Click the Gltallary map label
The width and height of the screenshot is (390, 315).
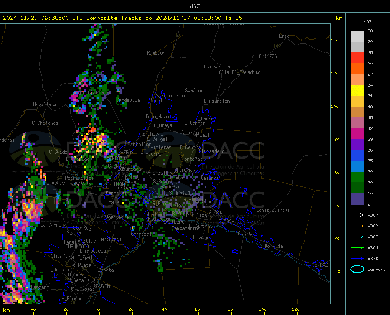click(x=62, y=257)
